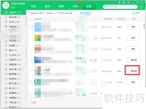Viewport: 146px width, 109px height.
Task: Click the 一个月内 usage text
Action: point(119,82)
